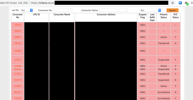
Task: Open the extension icon with green badge
Action: 186,3
